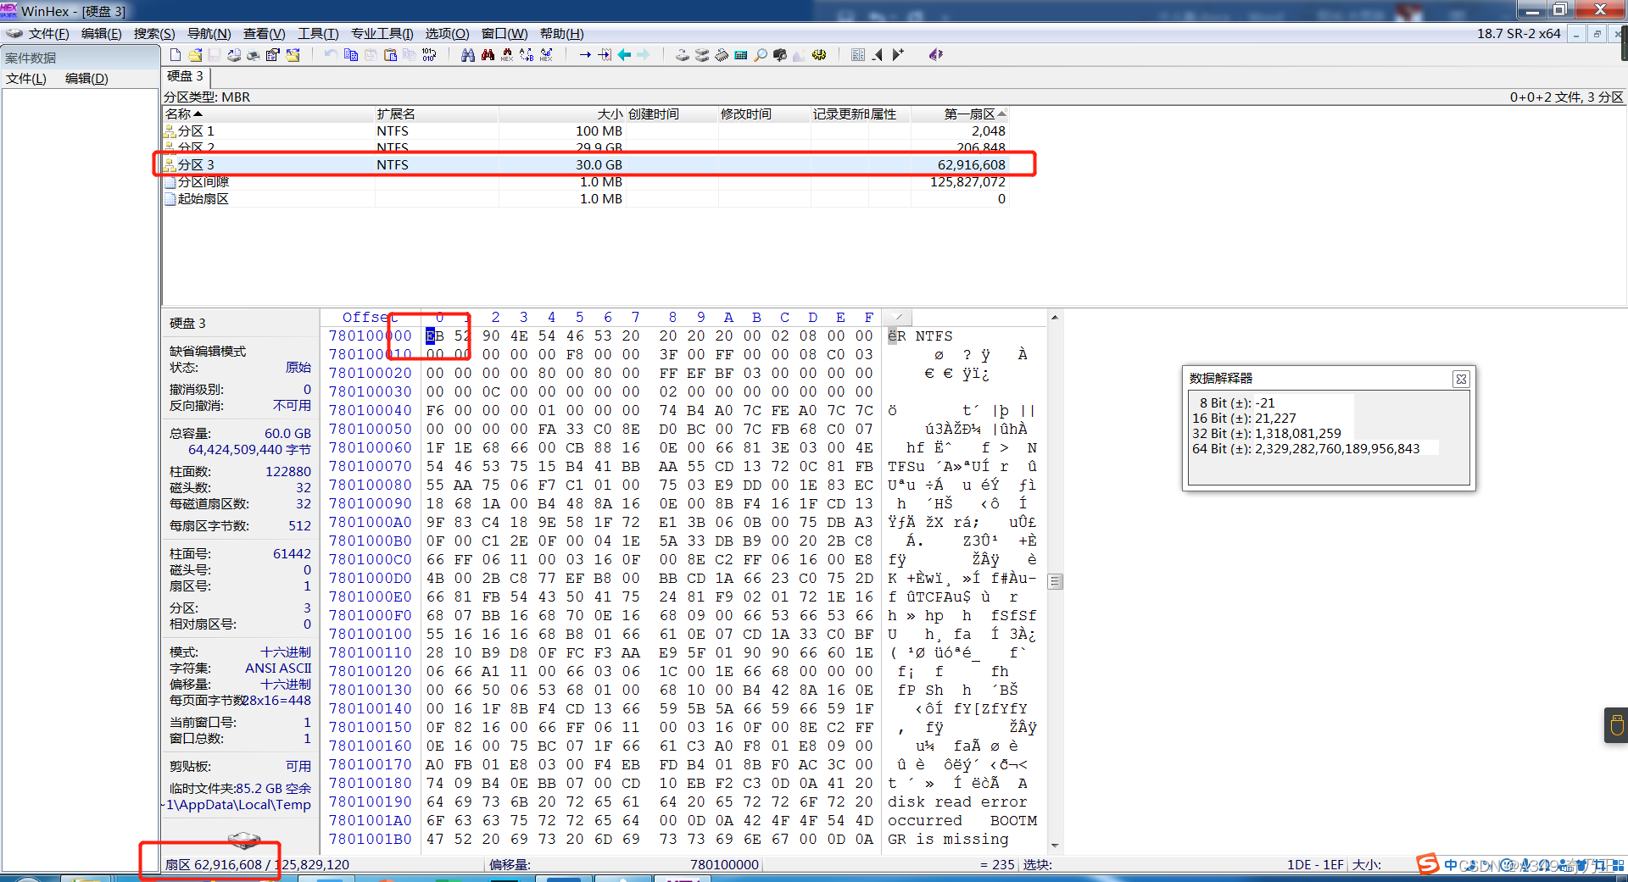Sort by the 第一扇区 column header

coord(960,114)
